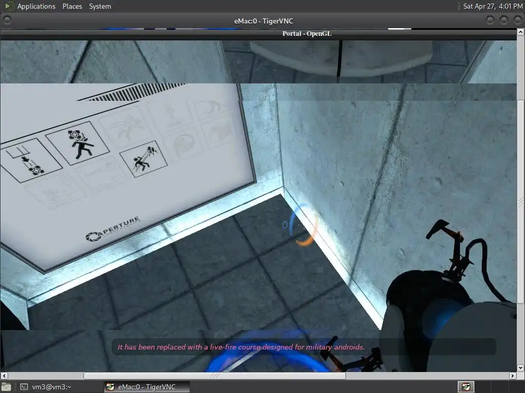
Task: Click the horizontal scrollbar right arrow
Action: [x=513, y=376]
